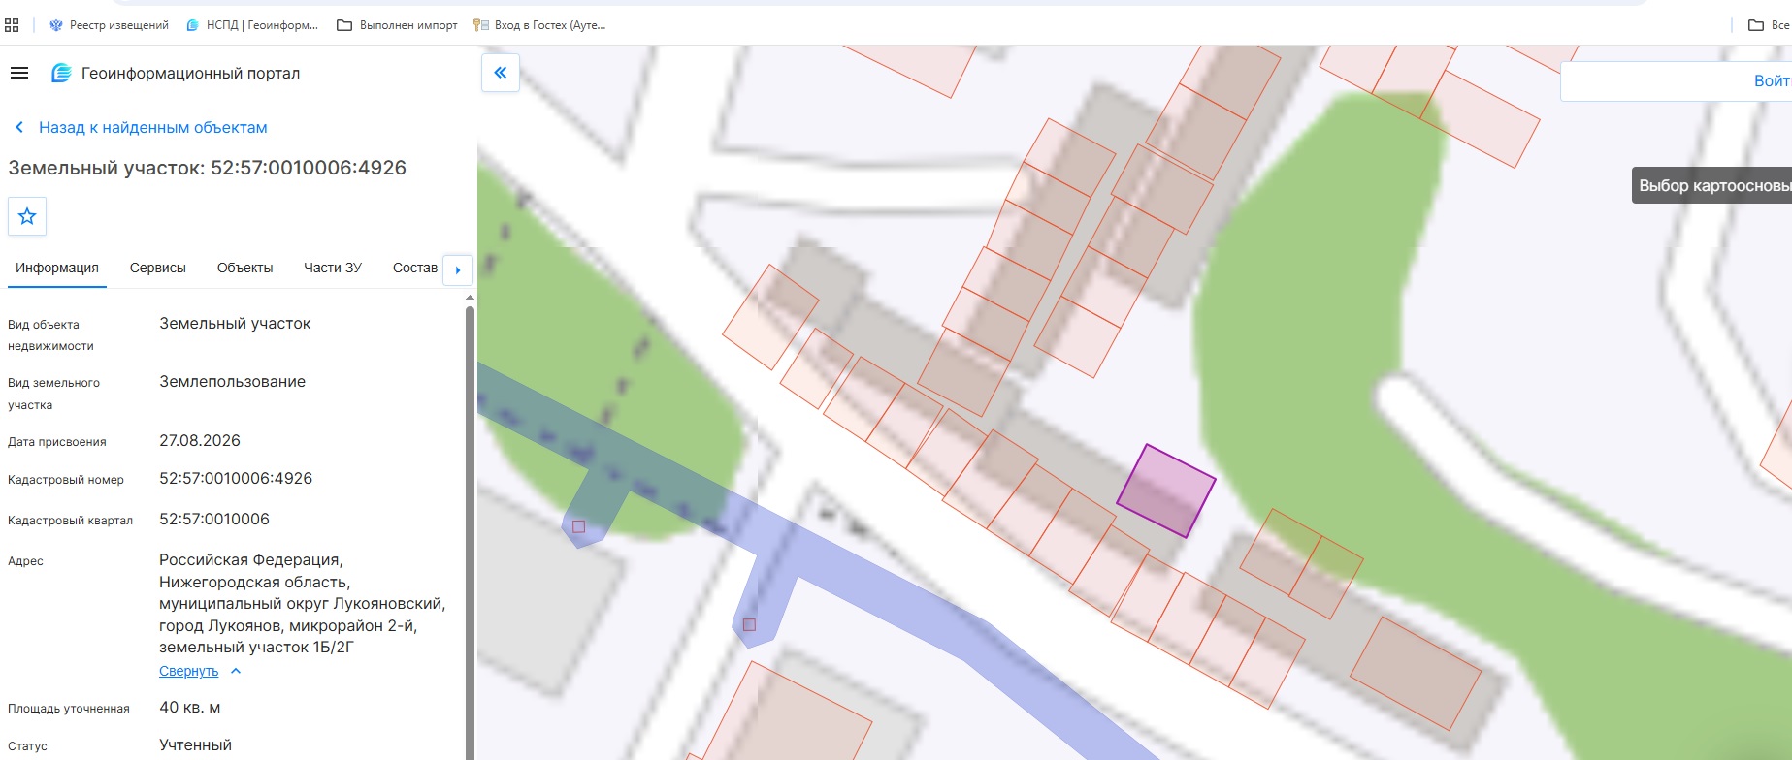Collapse the side panel with the double-chevron button
Viewport: 1792px width, 760px height.
501,73
